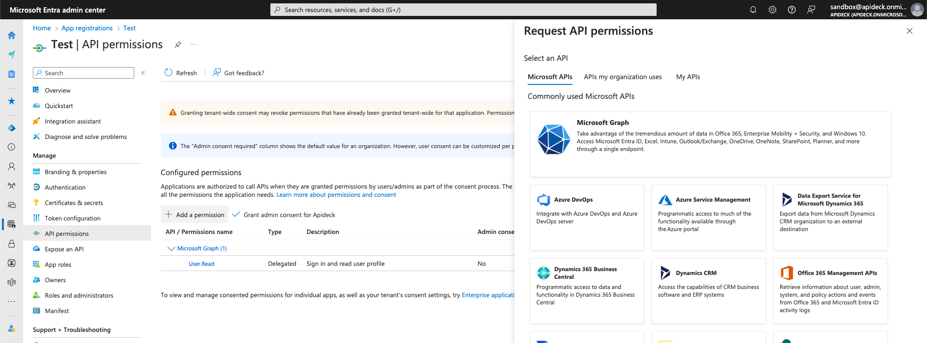The image size is (927, 343).
Task: Go to Test breadcrumb
Action: (x=129, y=28)
